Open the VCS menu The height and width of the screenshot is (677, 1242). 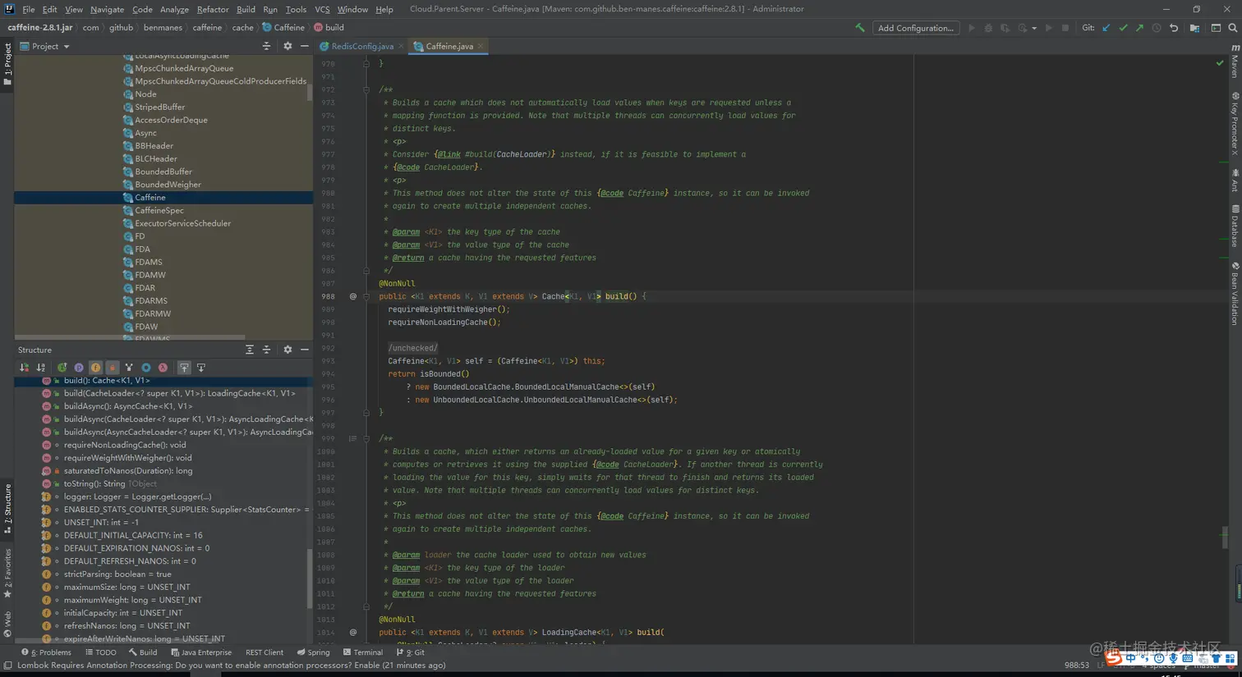tap(322, 9)
